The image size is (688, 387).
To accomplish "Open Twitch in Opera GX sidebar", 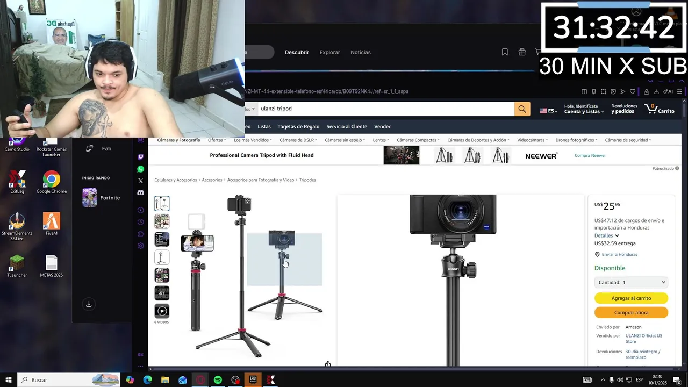I will (x=141, y=157).
